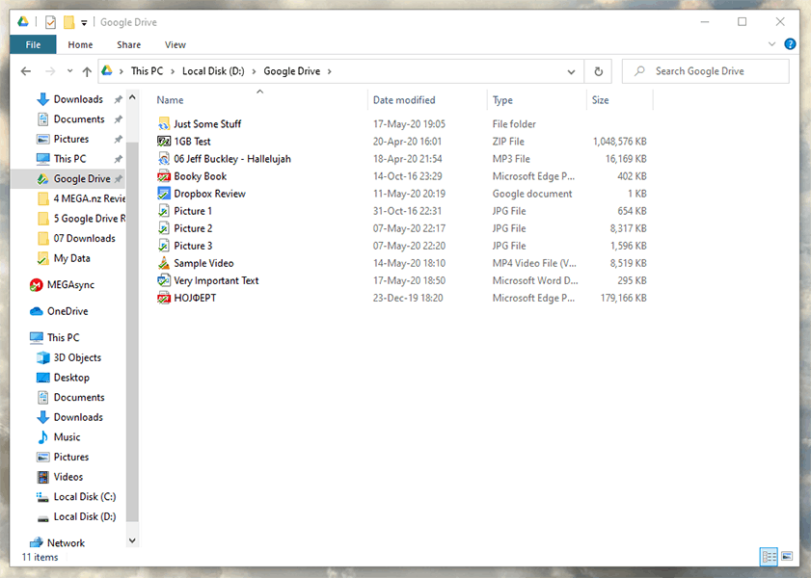This screenshot has height=578, width=811.
Task: Click the Network icon in sidebar
Action: [x=37, y=543]
